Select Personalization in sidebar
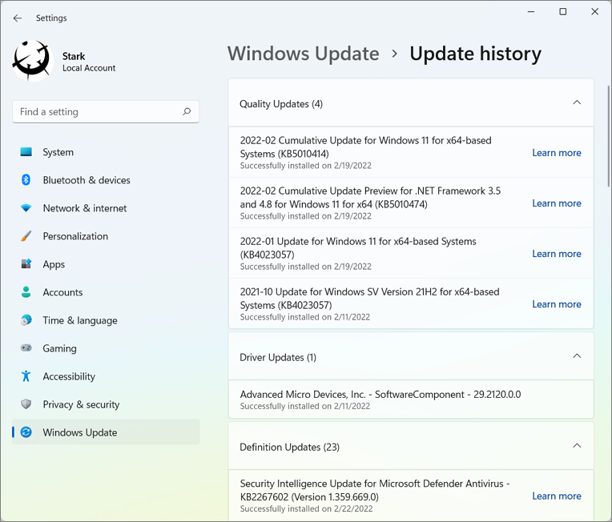This screenshot has width=612, height=522. [106, 236]
